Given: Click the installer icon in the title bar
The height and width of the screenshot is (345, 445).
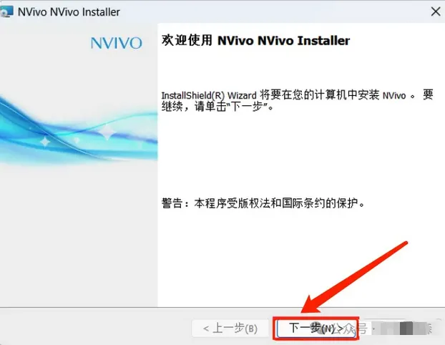Looking at the screenshot, I should [x=6, y=12].
